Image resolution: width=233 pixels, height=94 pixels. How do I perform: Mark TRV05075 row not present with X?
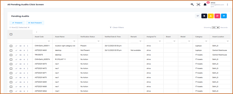[x=24, y=55]
